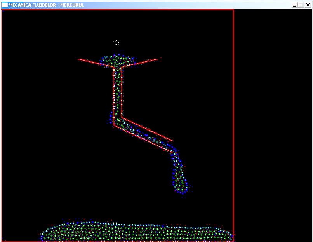Close the Mecanica Fluidelor window
This screenshot has height=242, width=313.
point(308,5)
